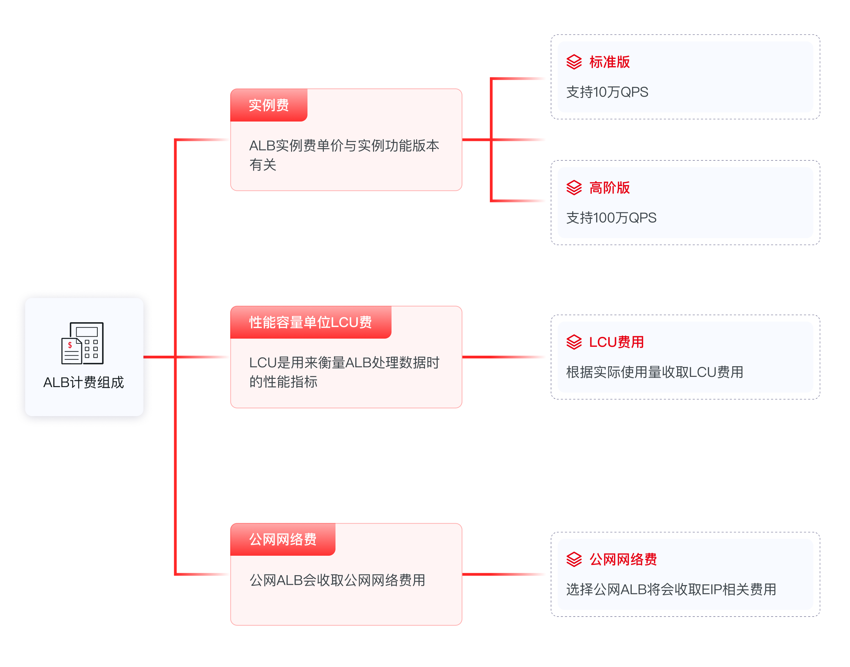Click the ALB实例费单价与实例功能版本有关 description
850x667 pixels.
[x=344, y=155]
